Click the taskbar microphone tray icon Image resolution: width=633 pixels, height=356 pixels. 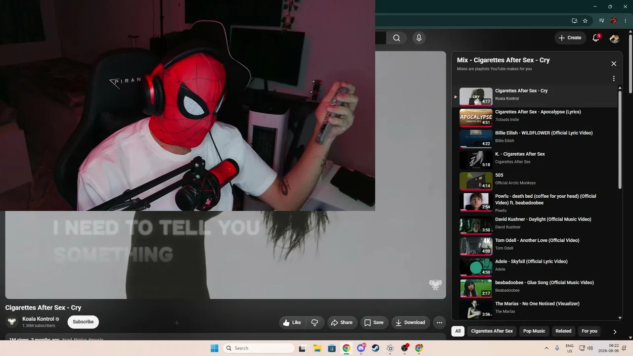pyautogui.click(x=557, y=348)
